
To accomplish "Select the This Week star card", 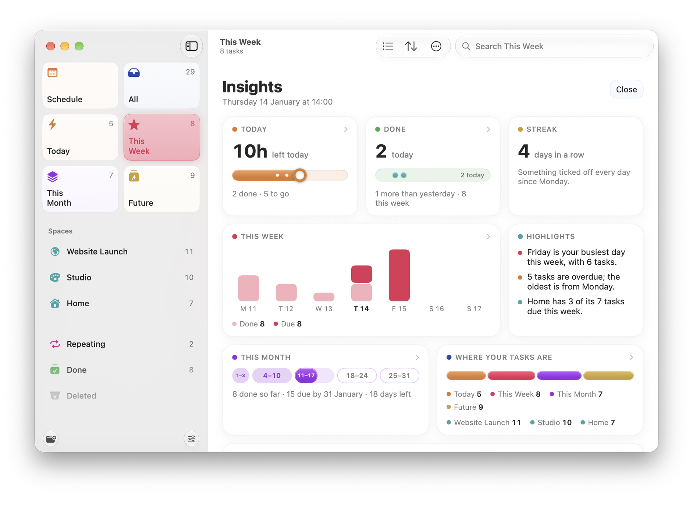I will coord(162,137).
